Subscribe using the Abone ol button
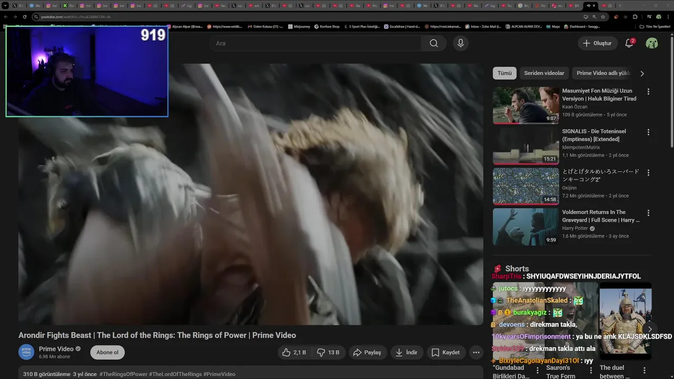Viewport: 674px width, 379px height. coord(107,353)
